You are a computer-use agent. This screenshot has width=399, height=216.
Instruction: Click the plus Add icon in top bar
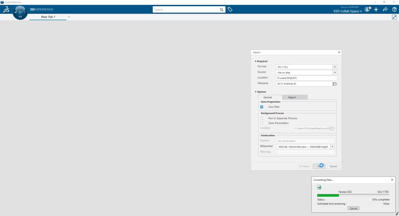[x=376, y=10]
